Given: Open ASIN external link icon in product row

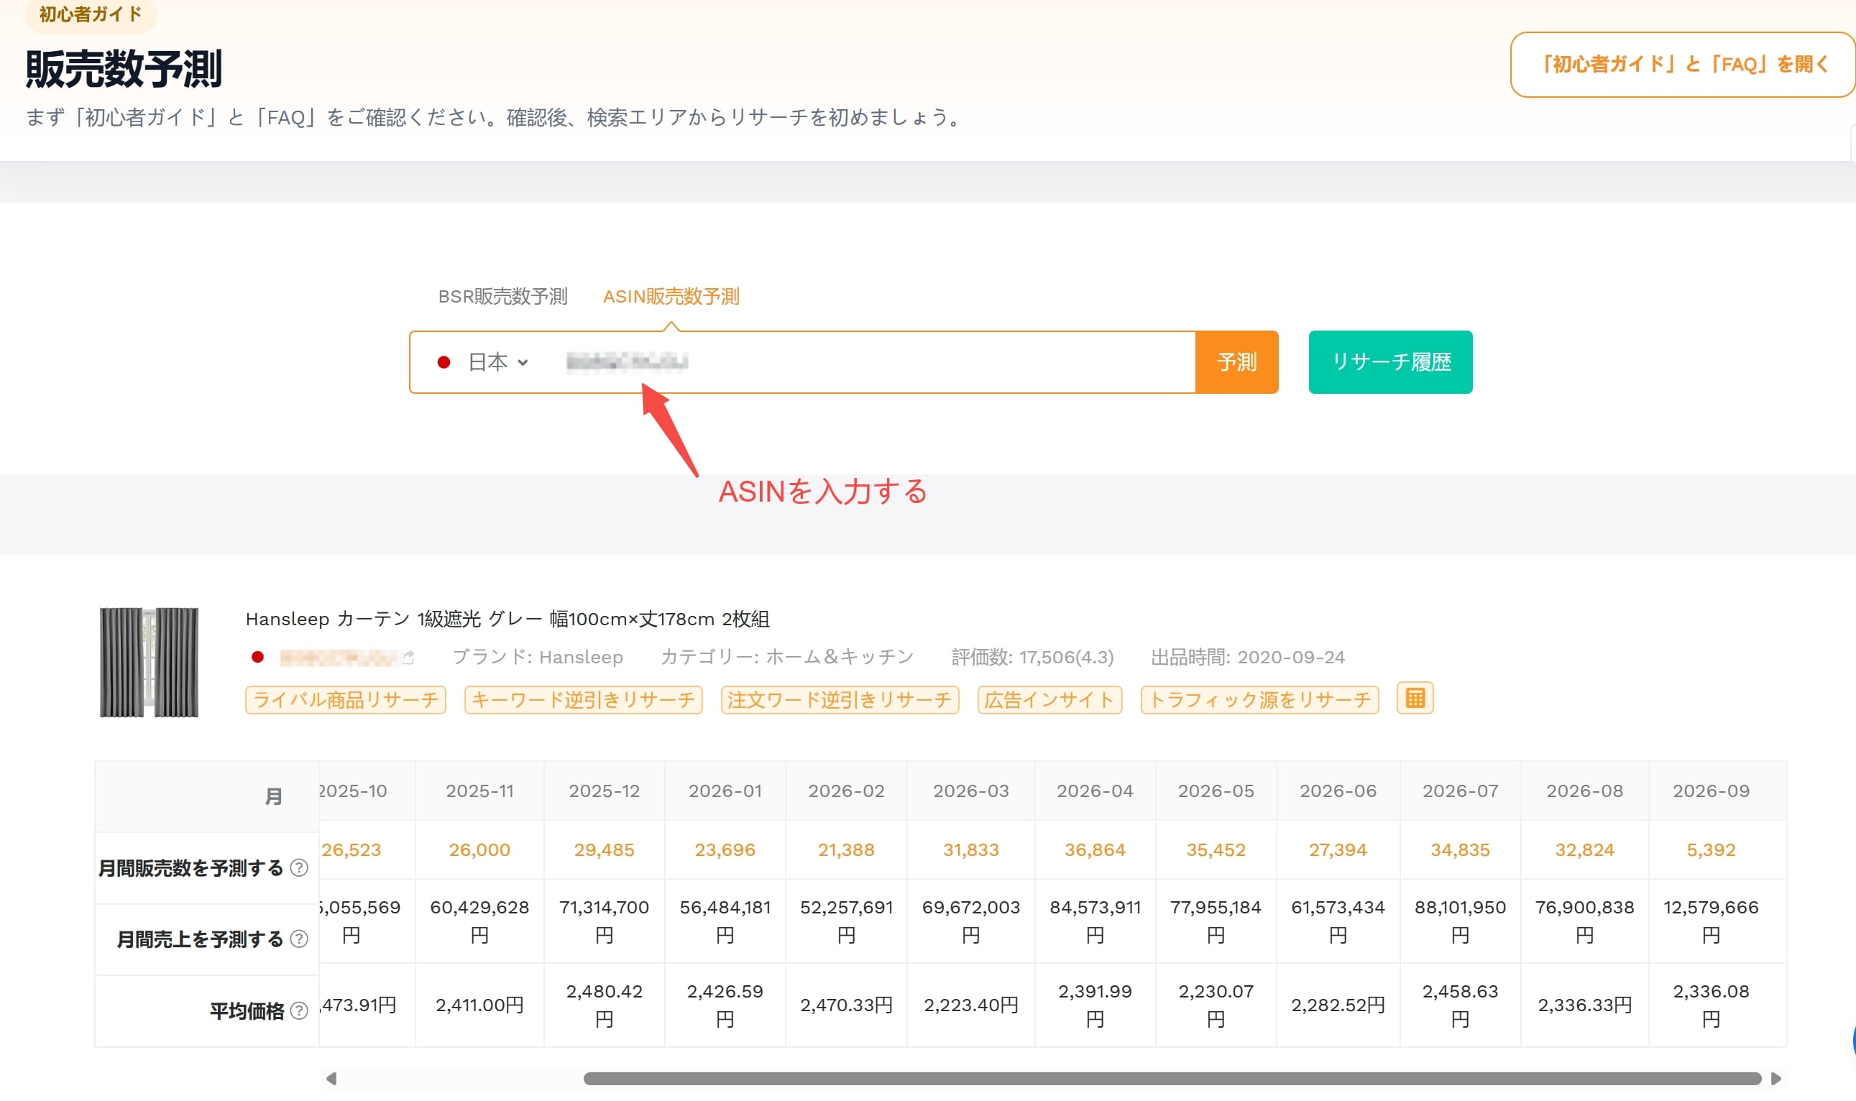Looking at the screenshot, I should coord(408,657).
